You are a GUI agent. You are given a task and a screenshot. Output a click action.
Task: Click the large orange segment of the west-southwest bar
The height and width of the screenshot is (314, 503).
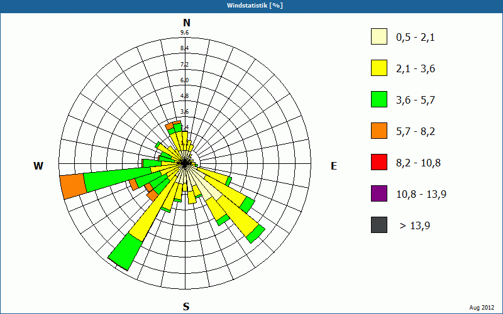pos(73,186)
